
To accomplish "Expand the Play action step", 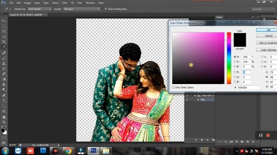I will pos(198,99).
